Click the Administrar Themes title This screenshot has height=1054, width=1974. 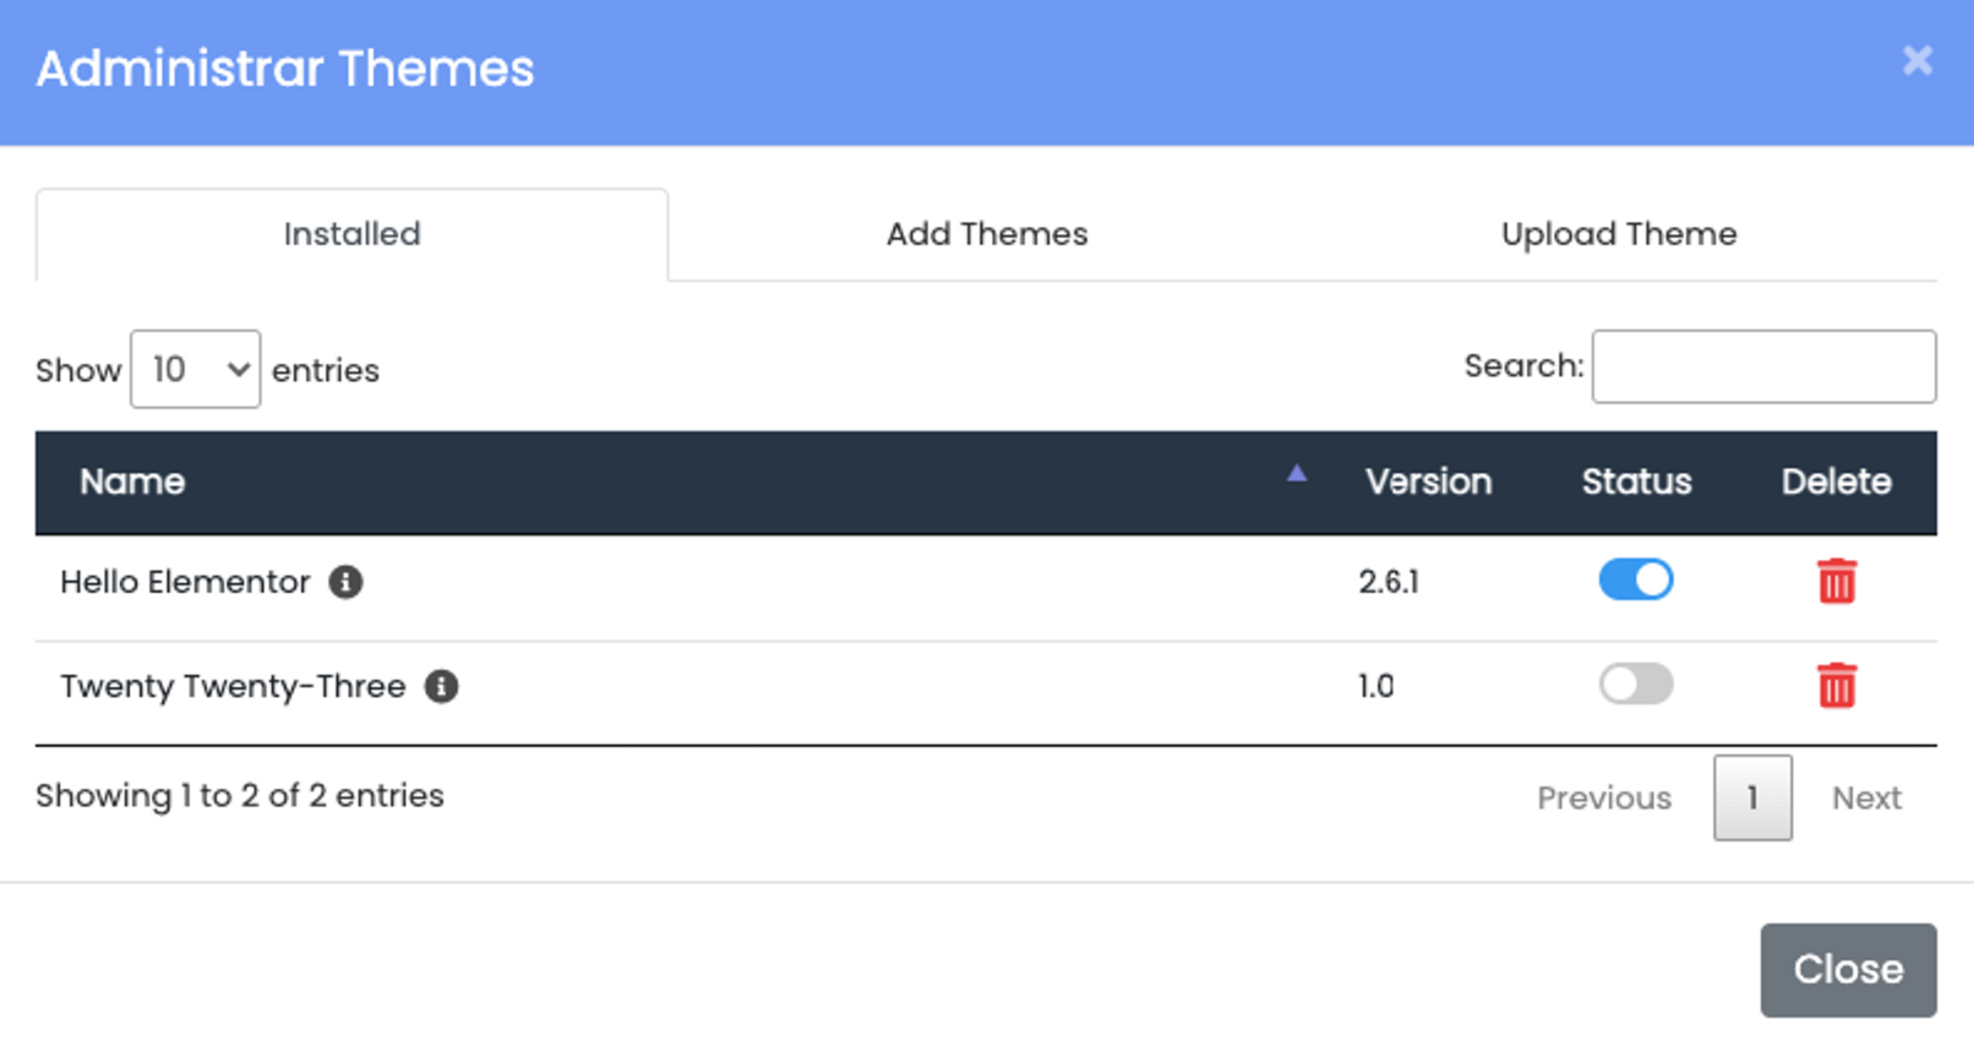[x=285, y=68]
